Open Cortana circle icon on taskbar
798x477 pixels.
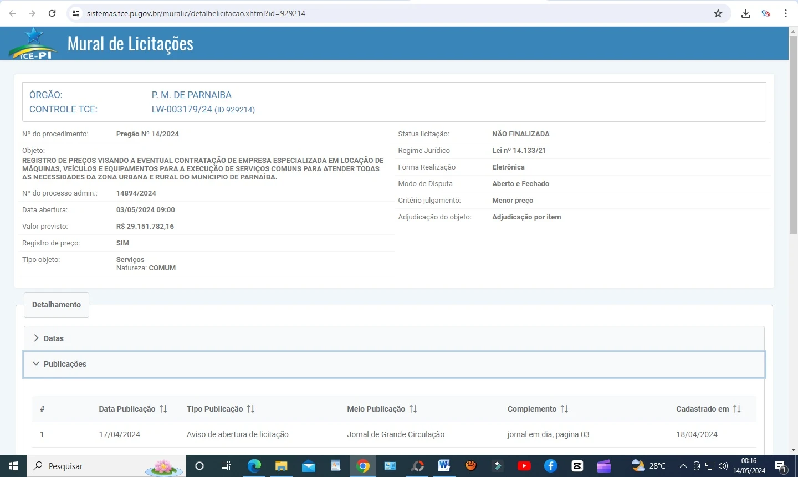coord(199,466)
